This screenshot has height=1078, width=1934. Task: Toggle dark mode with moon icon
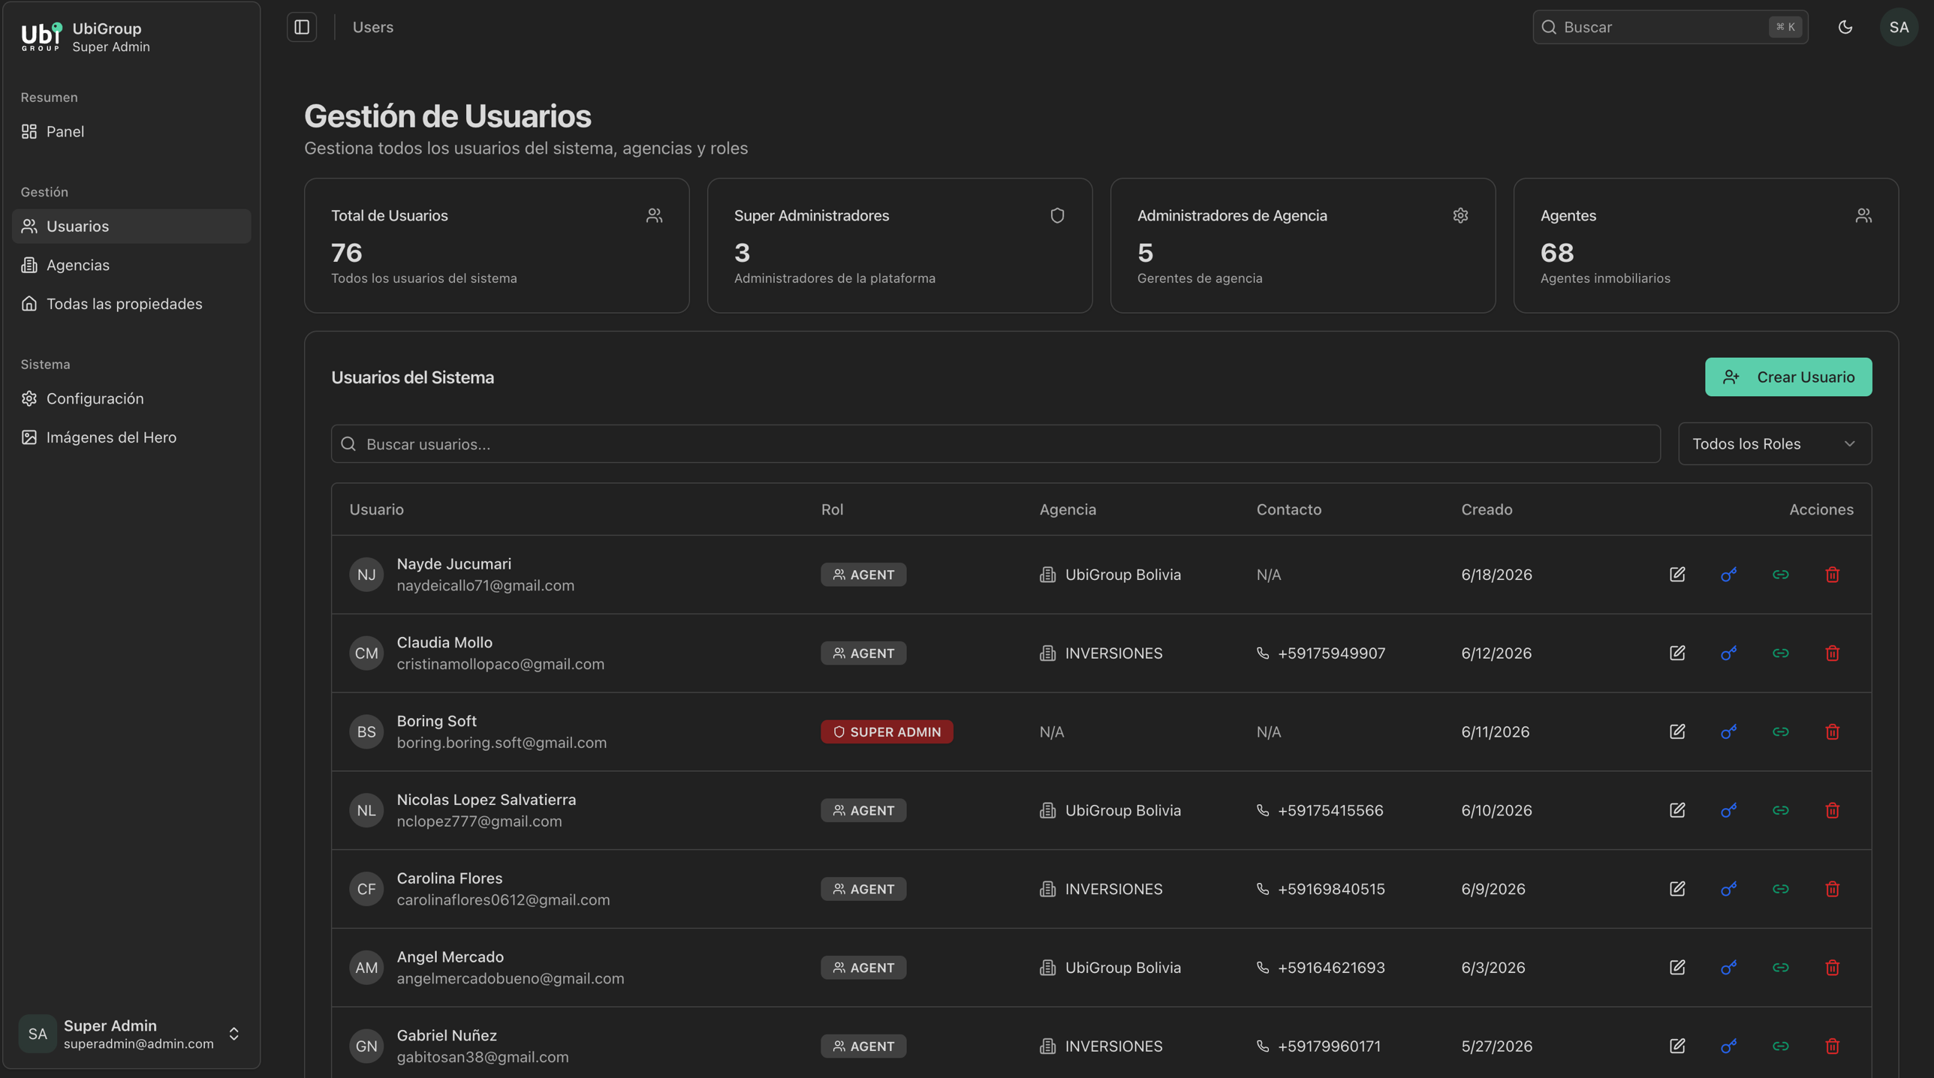[1845, 27]
